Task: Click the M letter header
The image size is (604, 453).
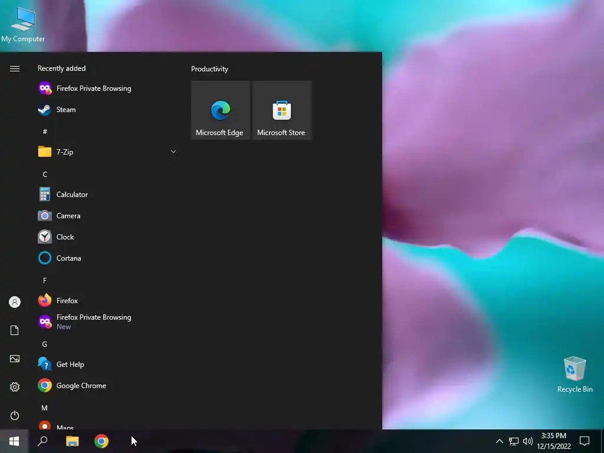Action: pyautogui.click(x=45, y=408)
